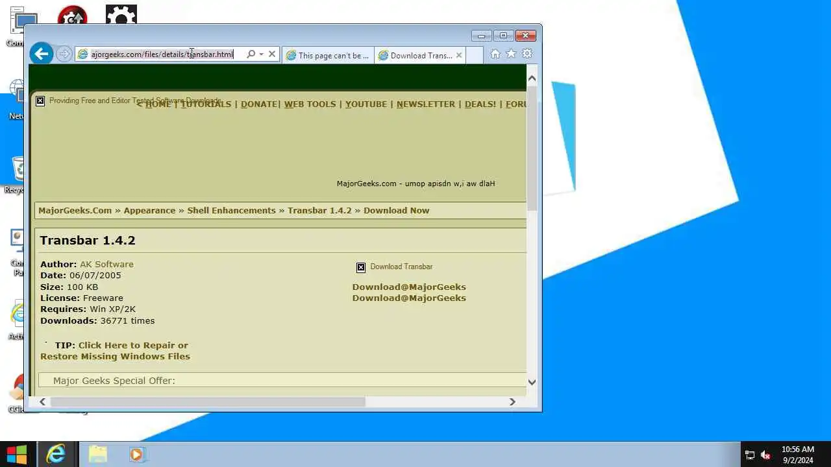Open File Explorer from the taskbar

coord(97,454)
